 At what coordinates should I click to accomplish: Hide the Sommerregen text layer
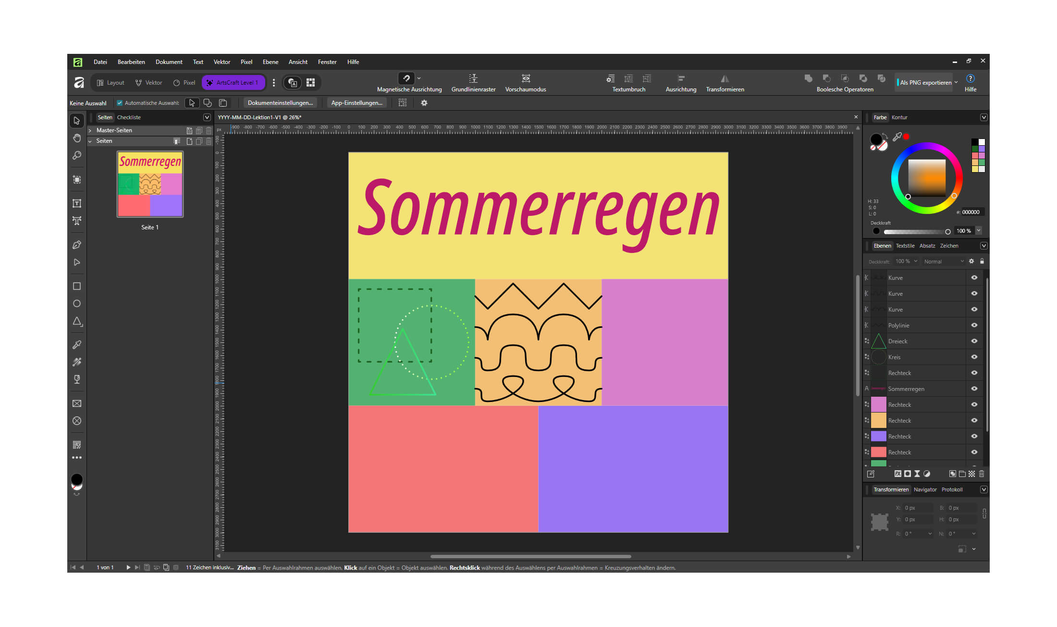(974, 389)
